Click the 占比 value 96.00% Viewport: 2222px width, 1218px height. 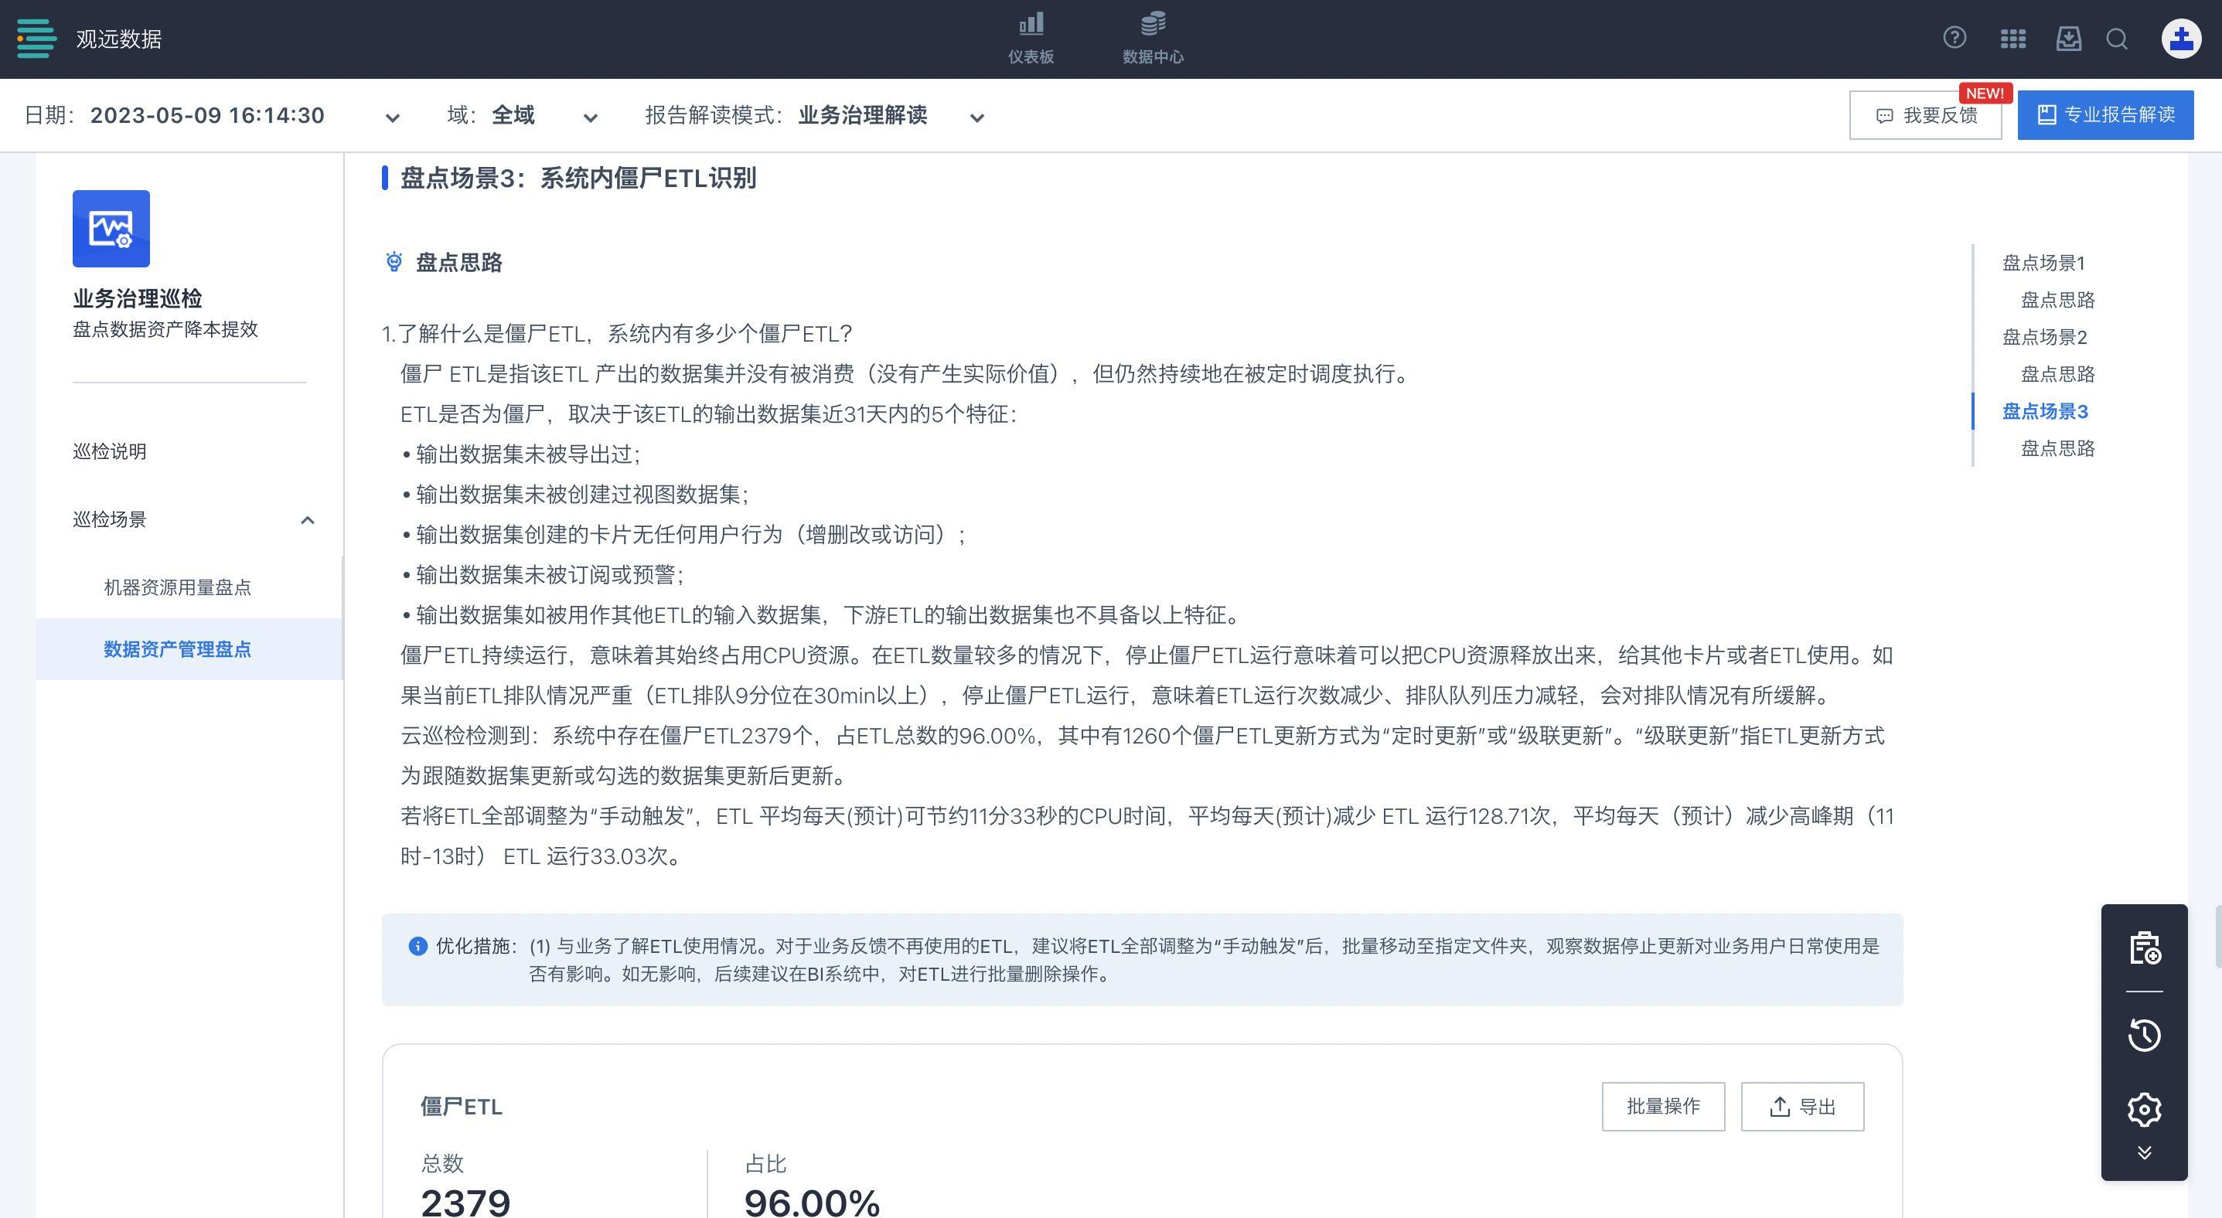pos(812,1203)
